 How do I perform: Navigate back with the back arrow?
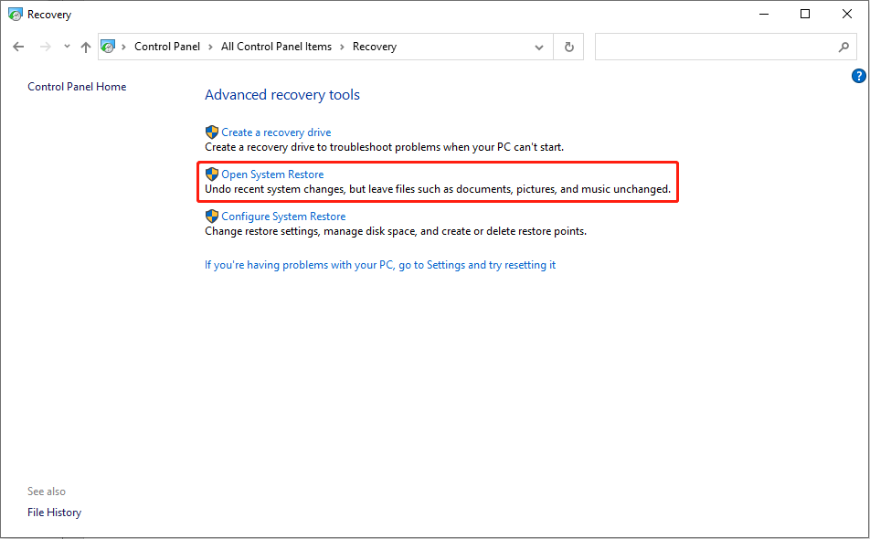(18, 46)
